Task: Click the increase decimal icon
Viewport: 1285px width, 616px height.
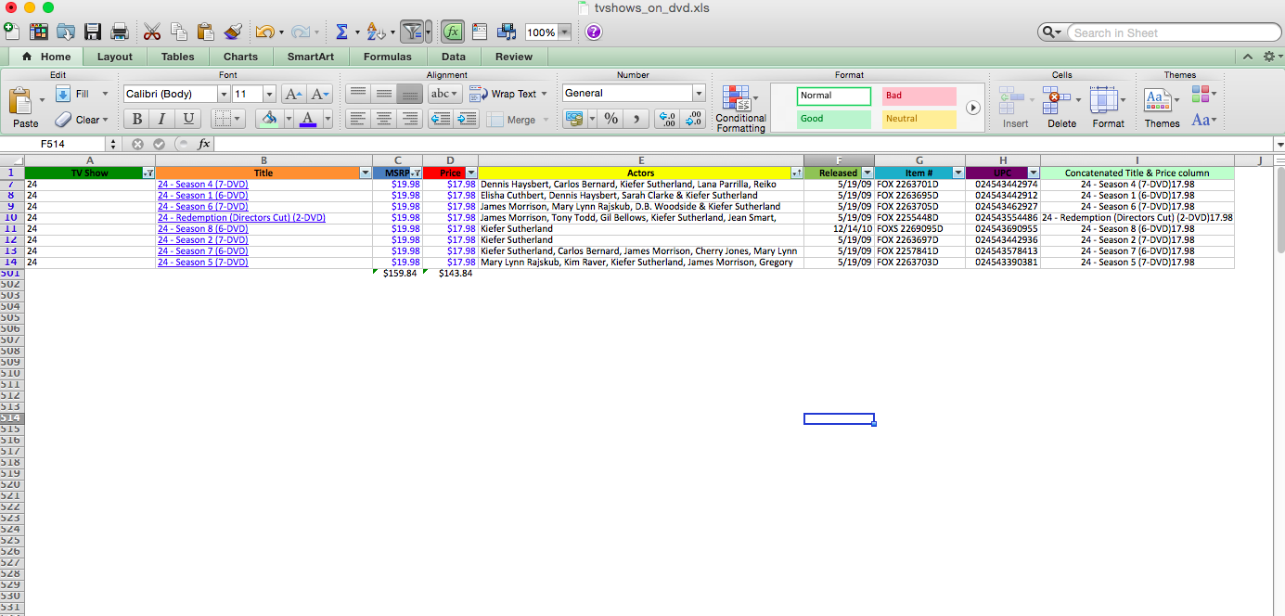Action: 666,119
